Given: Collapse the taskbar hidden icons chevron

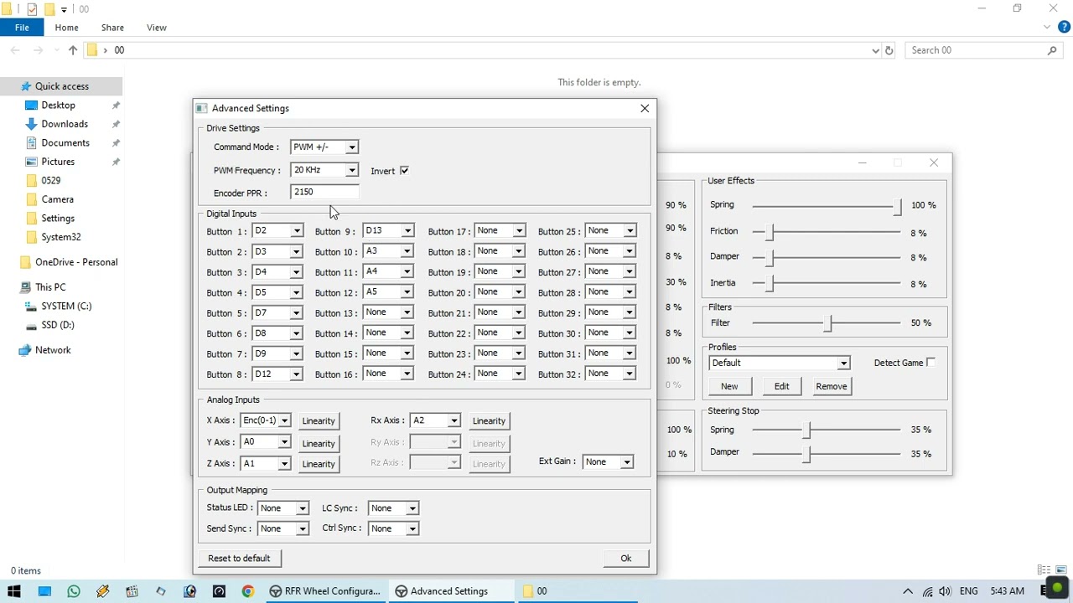Looking at the screenshot, I should 908,590.
